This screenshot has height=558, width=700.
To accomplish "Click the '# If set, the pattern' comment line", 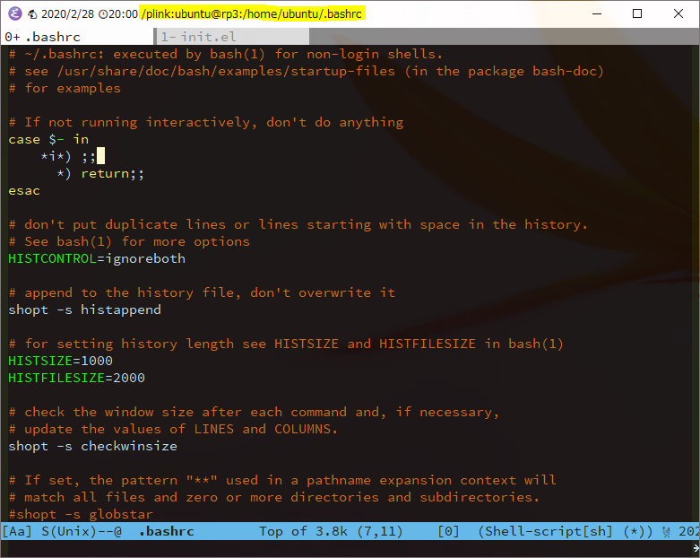I will coord(282,480).
